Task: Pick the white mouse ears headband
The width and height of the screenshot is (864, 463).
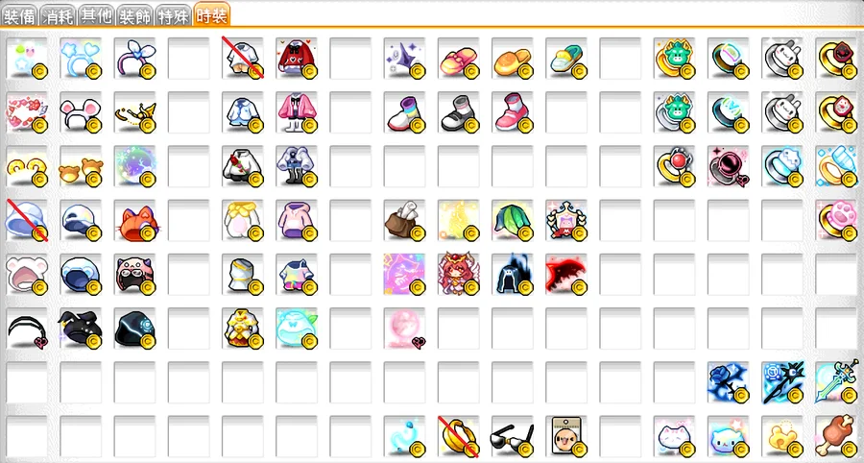Action: click(x=81, y=111)
